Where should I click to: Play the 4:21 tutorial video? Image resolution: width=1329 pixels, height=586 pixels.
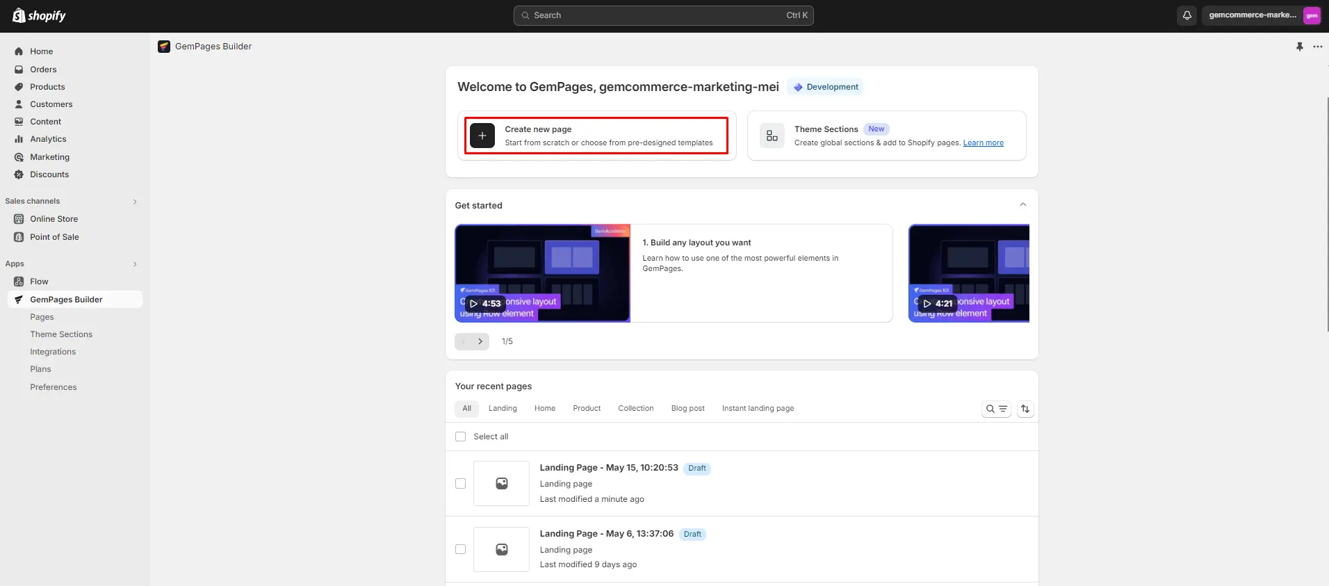click(937, 304)
